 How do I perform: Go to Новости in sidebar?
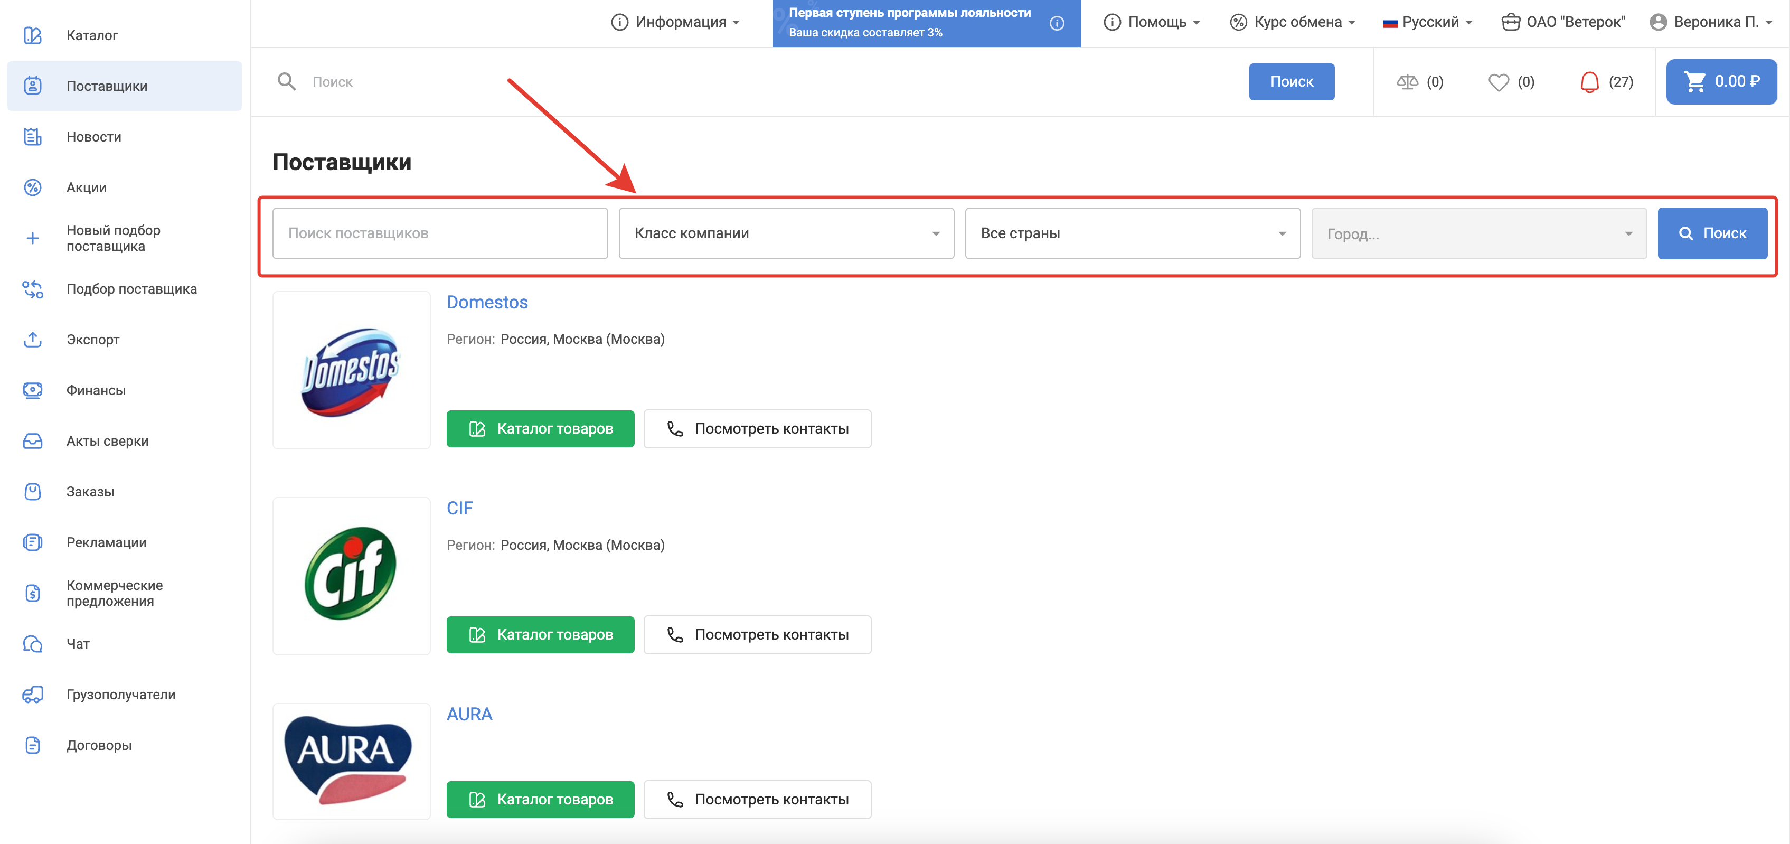click(x=93, y=137)
